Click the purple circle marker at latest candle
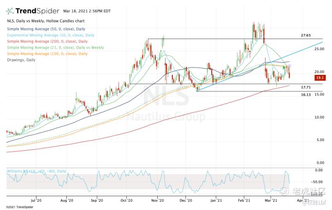 [290, 66]
